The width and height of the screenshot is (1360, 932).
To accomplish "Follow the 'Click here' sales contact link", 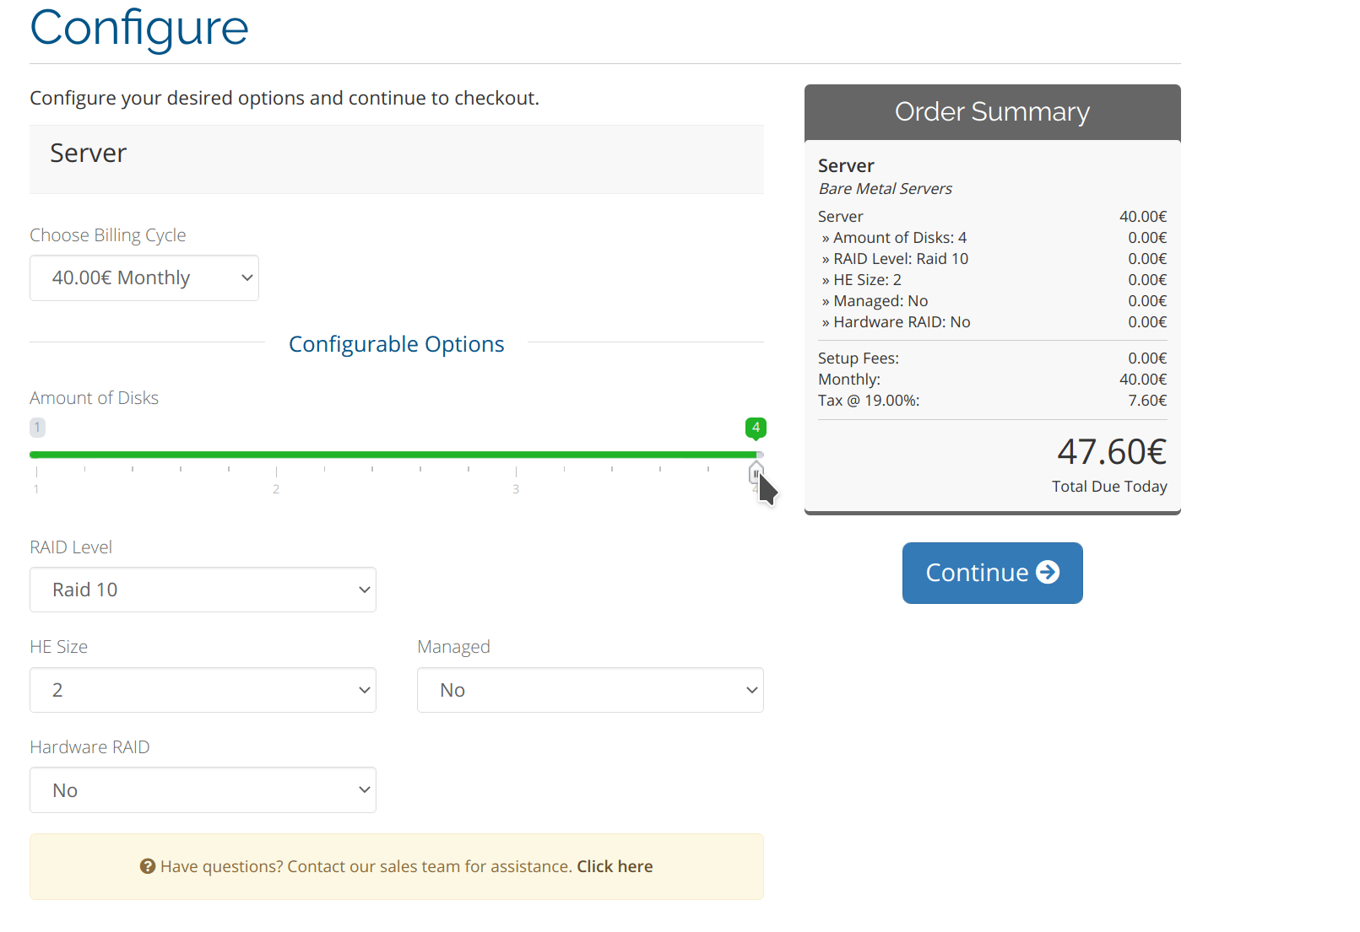I will point(615,866).
